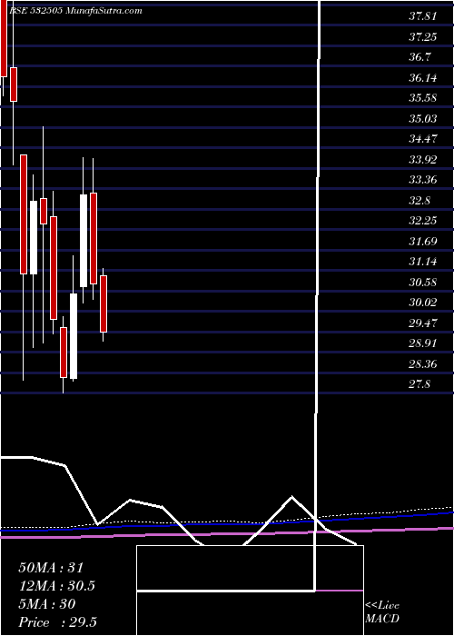Image resolution: width=454 pixels, height=636 pixels.
Task: Click the 33.36 price axis label
Action: [x=423, y=180]
